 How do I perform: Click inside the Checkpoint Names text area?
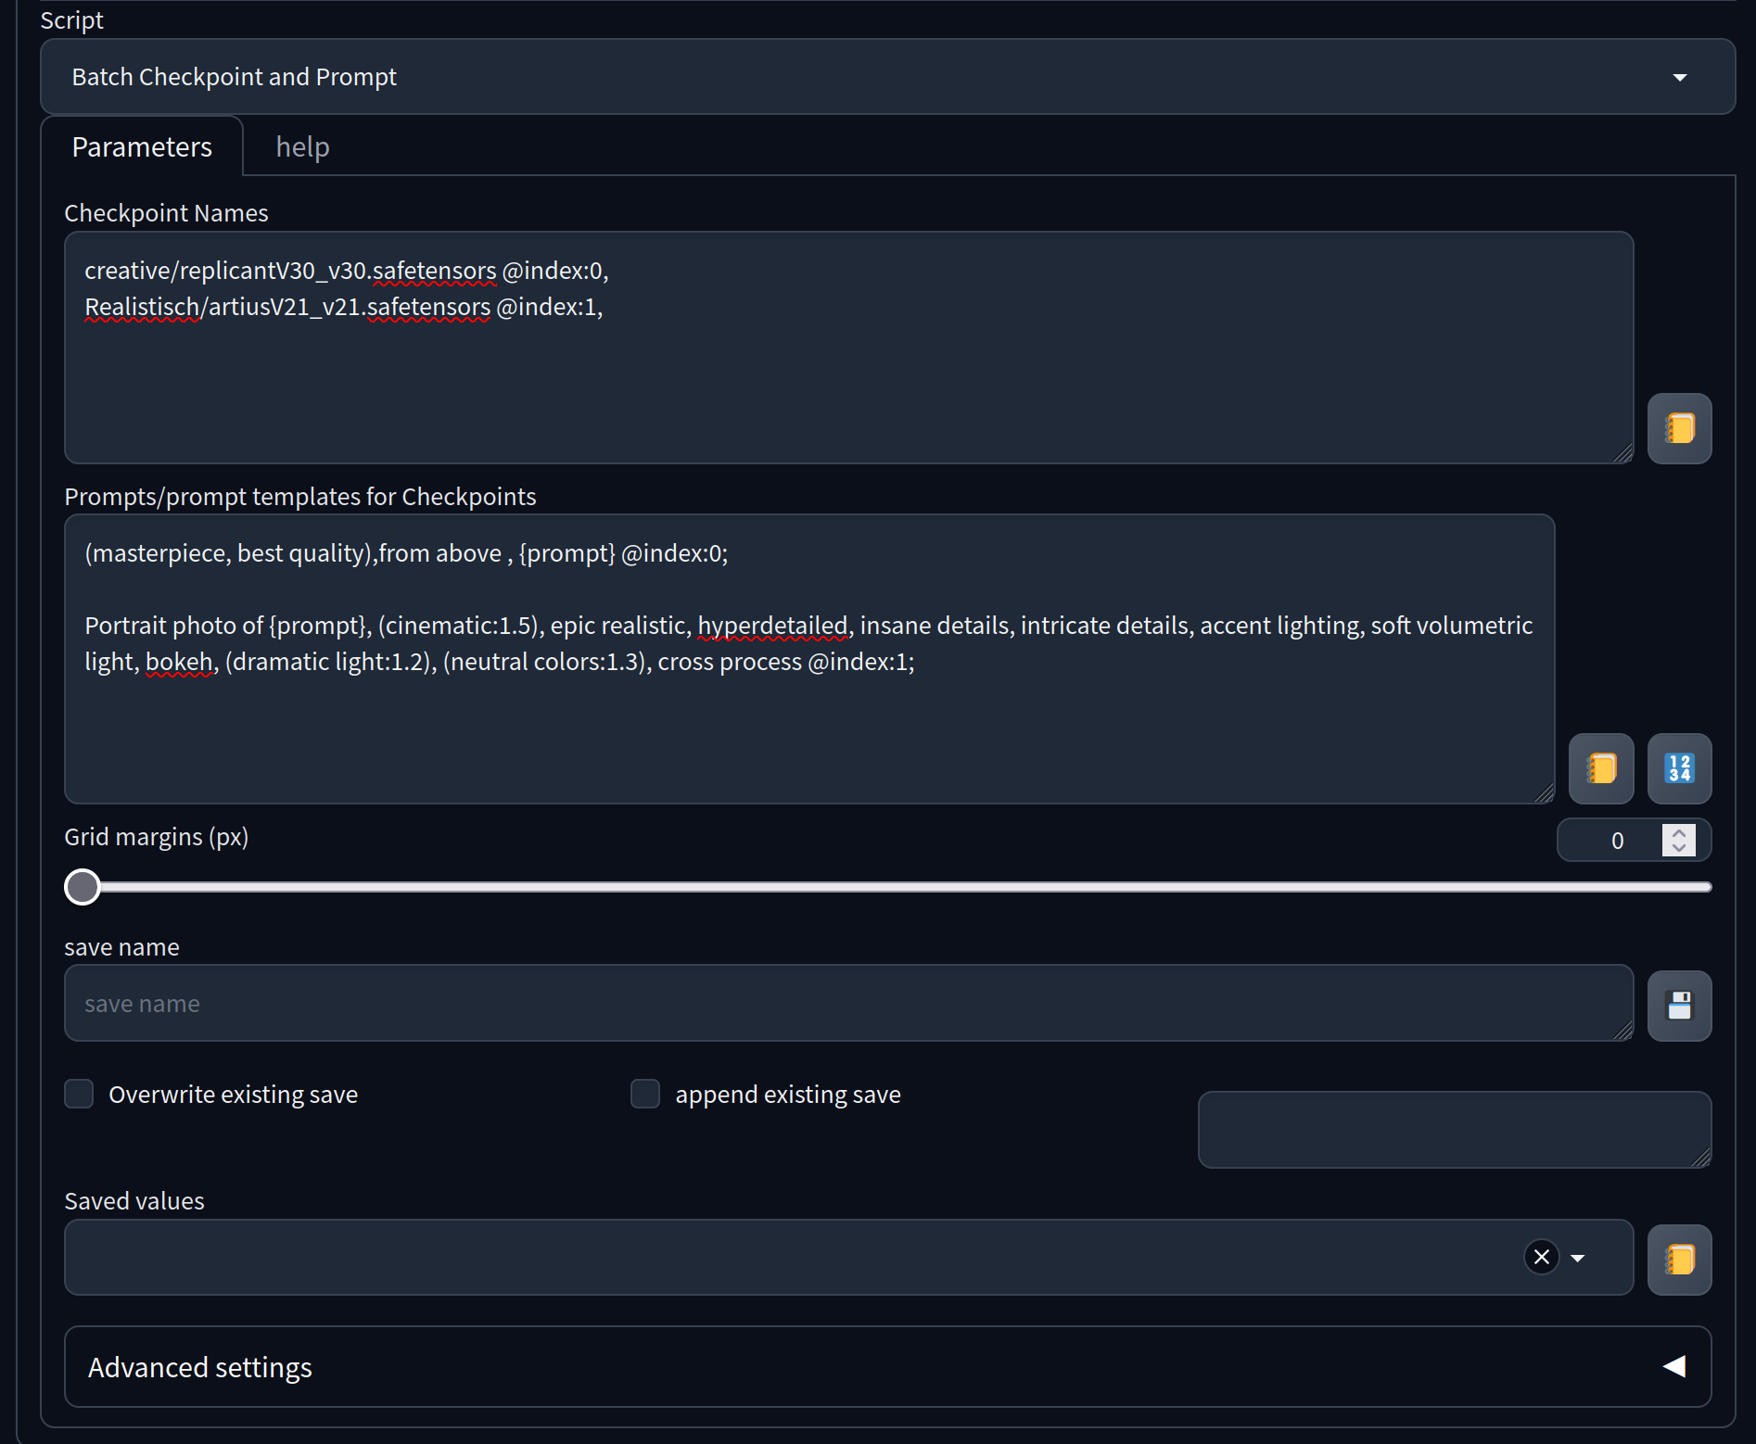847,380
